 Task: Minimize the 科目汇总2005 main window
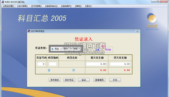[x=153, y=2]
